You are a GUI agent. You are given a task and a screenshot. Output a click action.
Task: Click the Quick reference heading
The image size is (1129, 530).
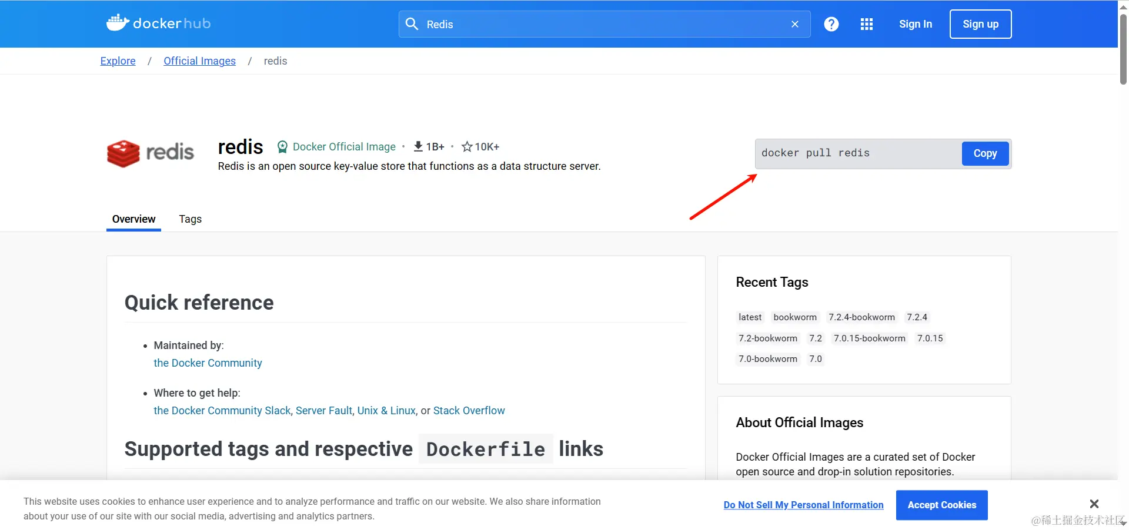[199, 303]
